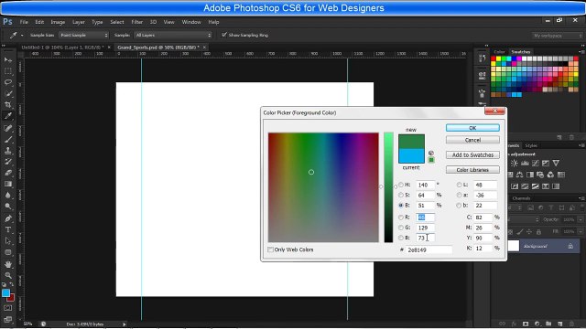Open status bar document info arrow
This screenshot has width=586, height=329.
[125, 324]
